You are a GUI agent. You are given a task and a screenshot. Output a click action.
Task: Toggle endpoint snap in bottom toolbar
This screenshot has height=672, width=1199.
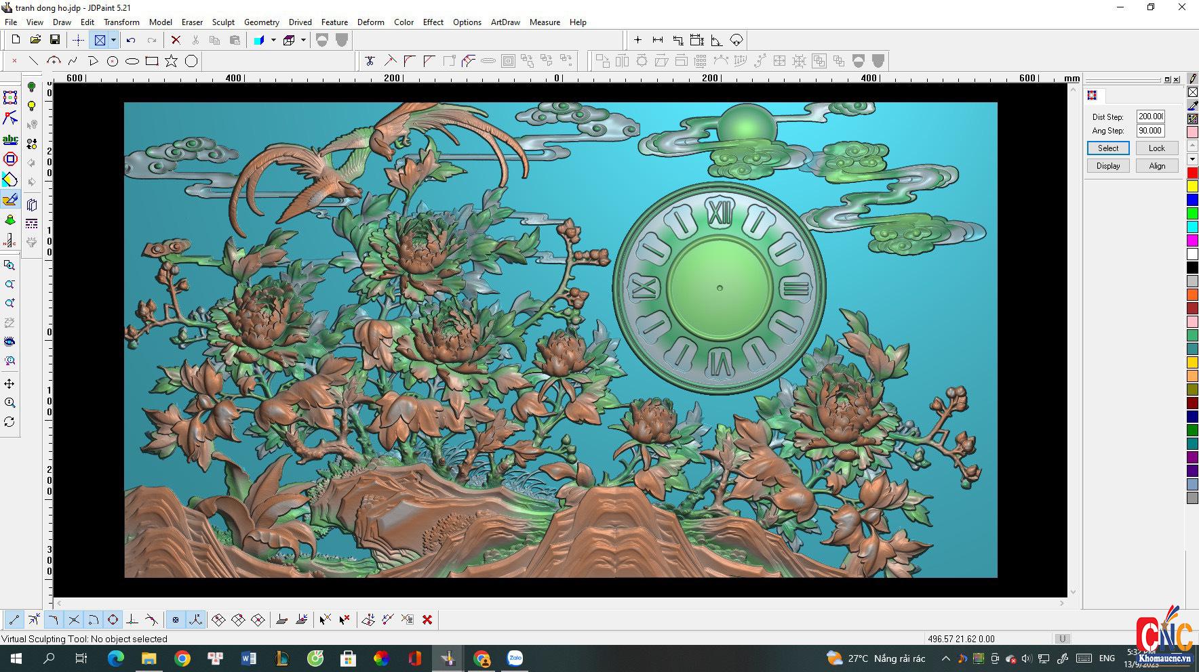[14, 619]
